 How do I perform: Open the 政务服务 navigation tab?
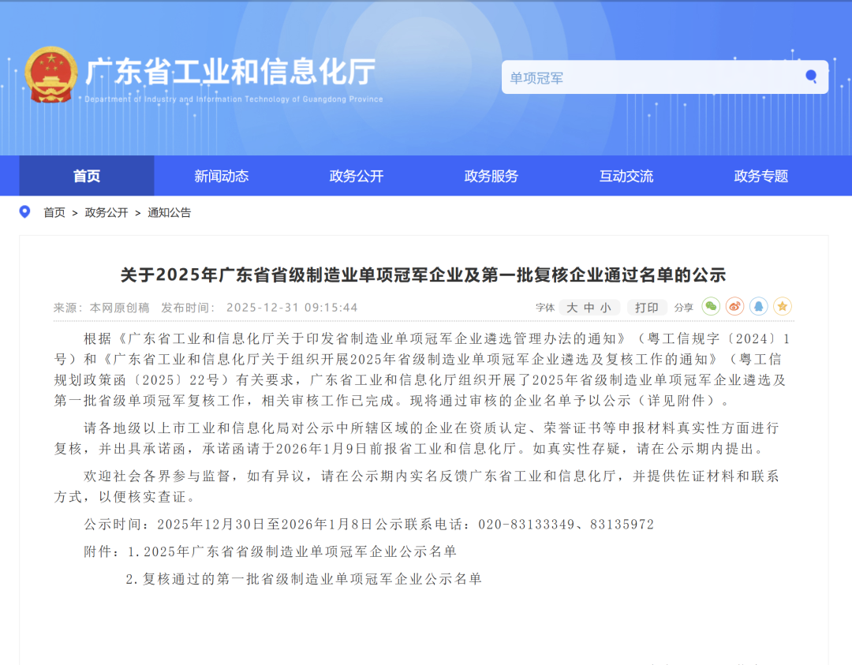point(491,175)
